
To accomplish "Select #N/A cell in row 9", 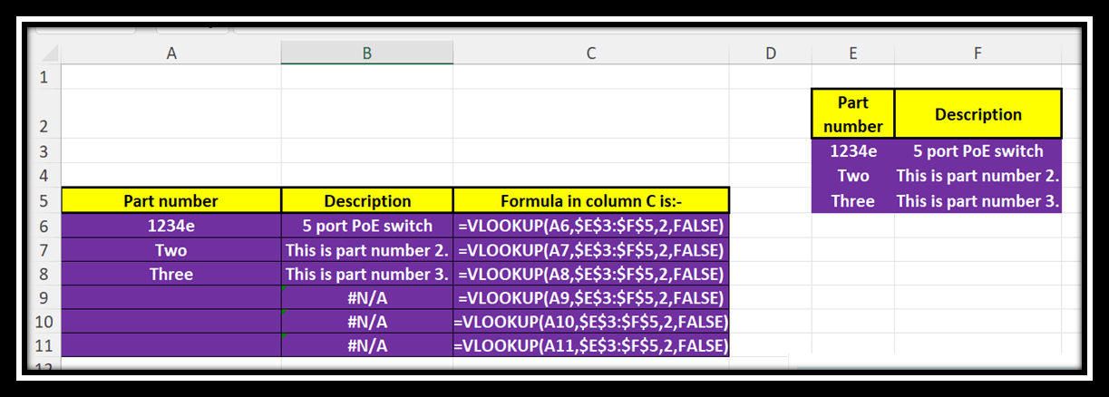I will [x=367, y=297].
